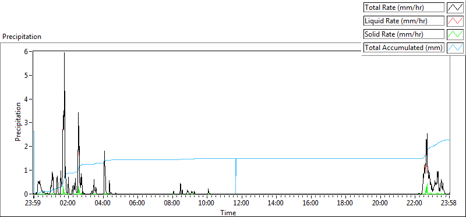Click the blue Total Accumulated line icon
Image resolution: width=466 pixels, height=217 pixels.
click(x=456, y=48)
